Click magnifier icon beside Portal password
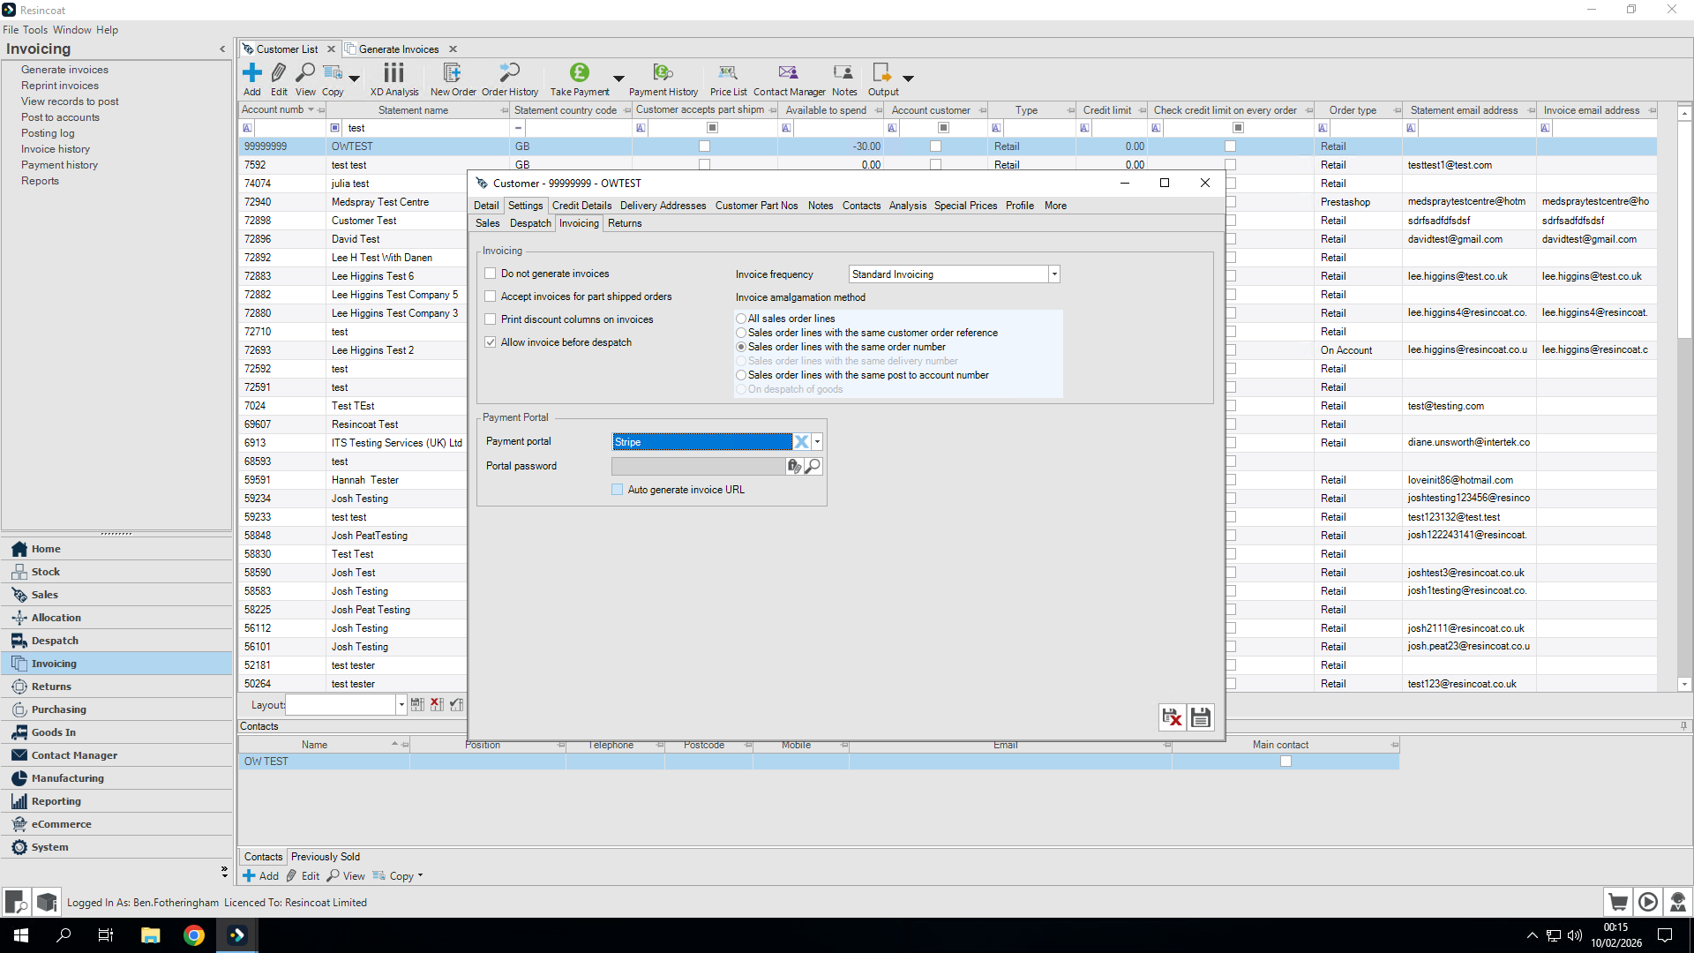This screenshot has height=953, width=1694. tap(813, 466)
